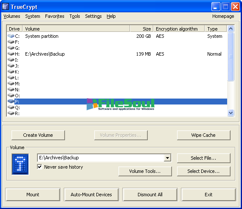Open the Tools menu

(x=75, y=16)
